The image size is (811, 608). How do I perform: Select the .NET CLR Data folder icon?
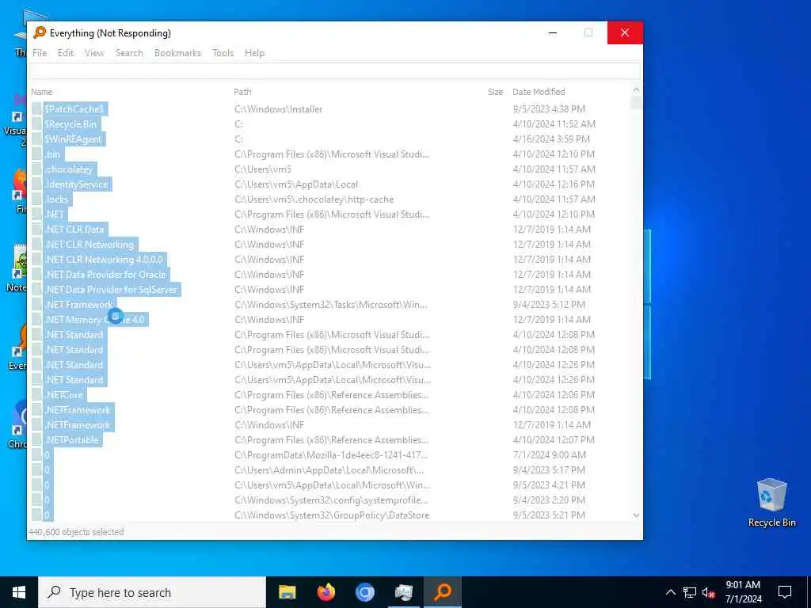[x=36, y=230]
